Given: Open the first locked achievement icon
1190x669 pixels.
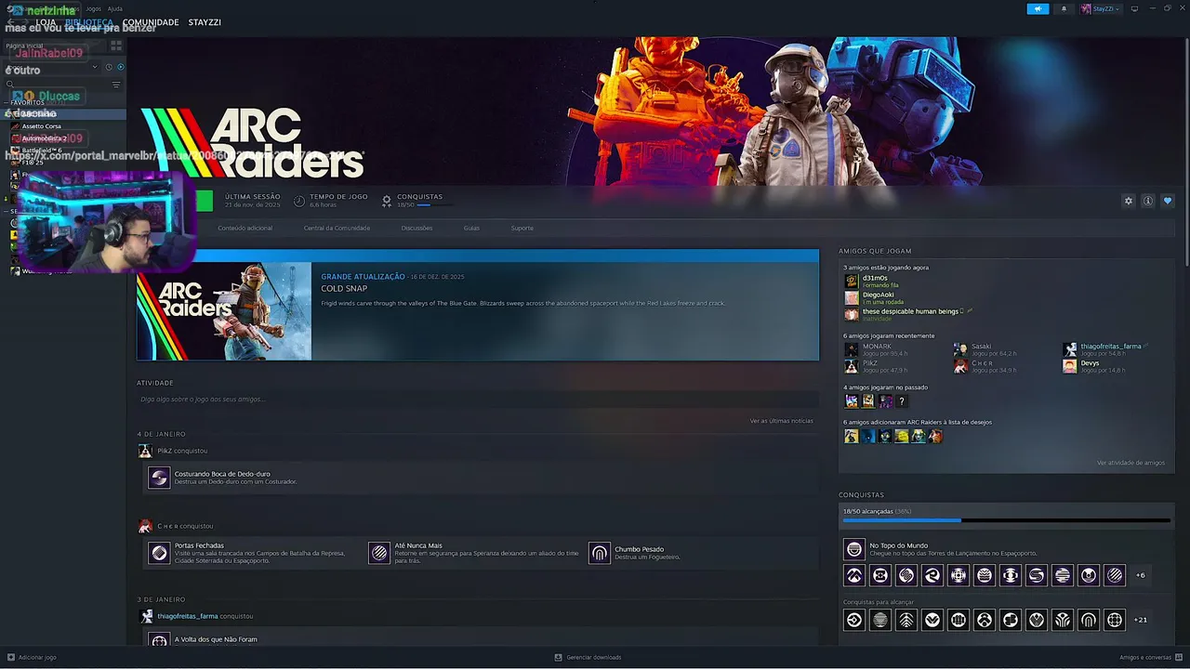Looking at the screenshot, I should pos(853,620).
